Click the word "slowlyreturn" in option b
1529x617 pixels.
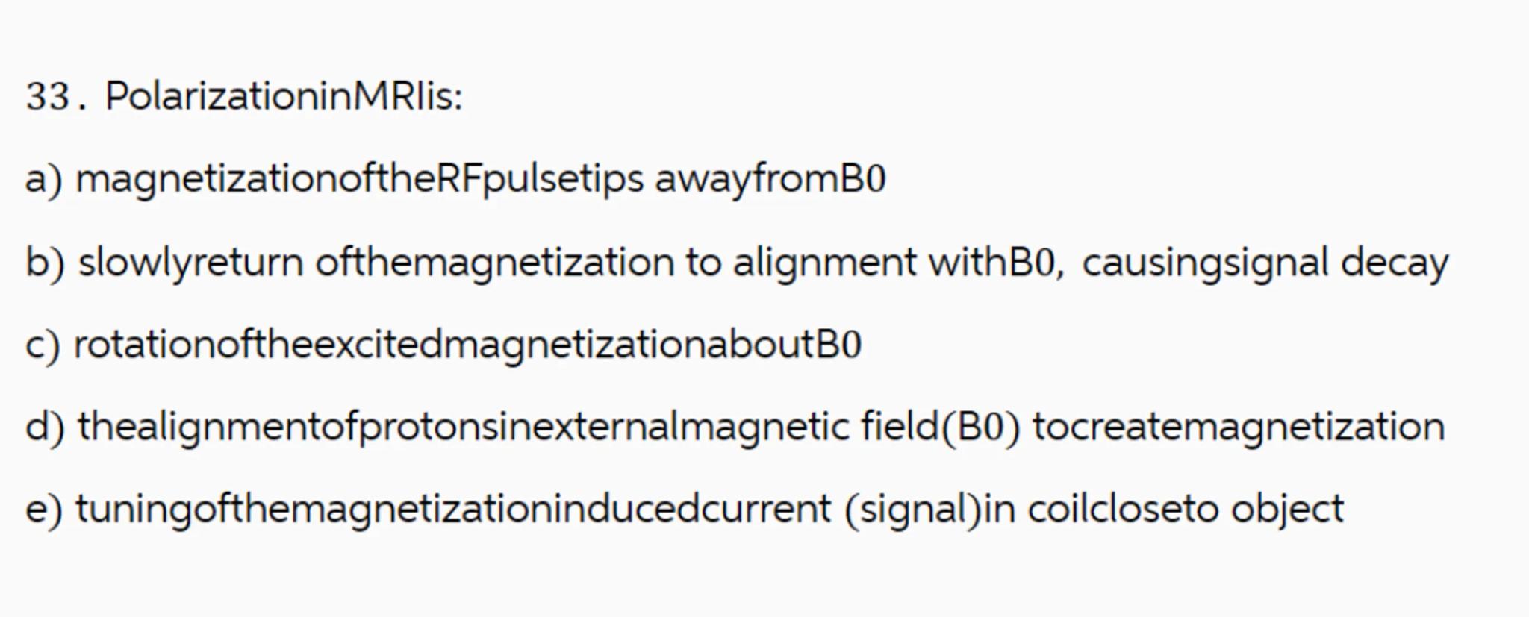[x=190, y=263]
